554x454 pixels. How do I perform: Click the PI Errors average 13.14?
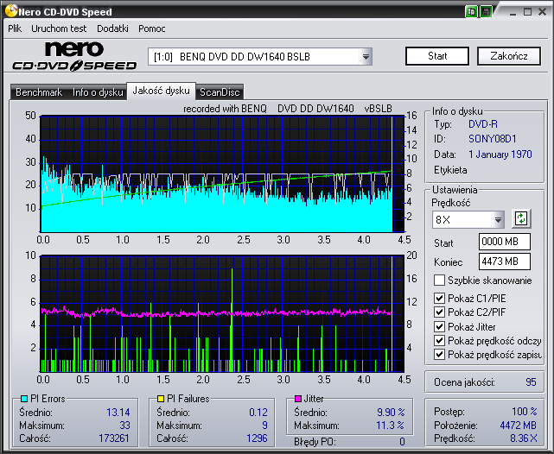118,412
